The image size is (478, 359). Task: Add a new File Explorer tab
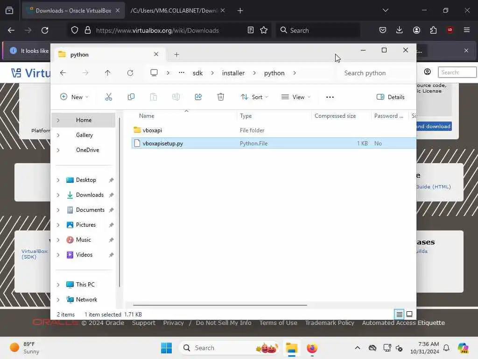176,55
